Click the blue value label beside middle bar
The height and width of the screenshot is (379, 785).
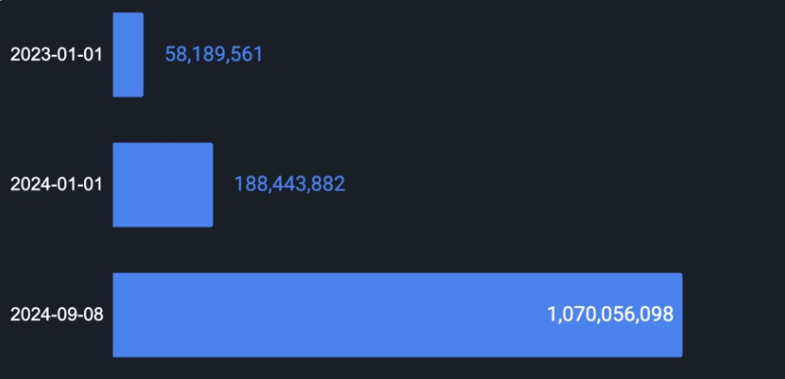pos(290,184)
